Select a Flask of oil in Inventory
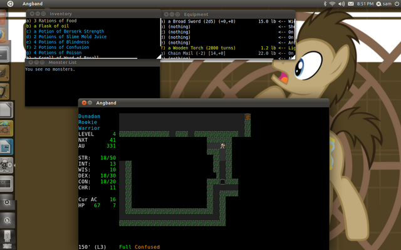401x250 pixels. [x=48, y=26]
